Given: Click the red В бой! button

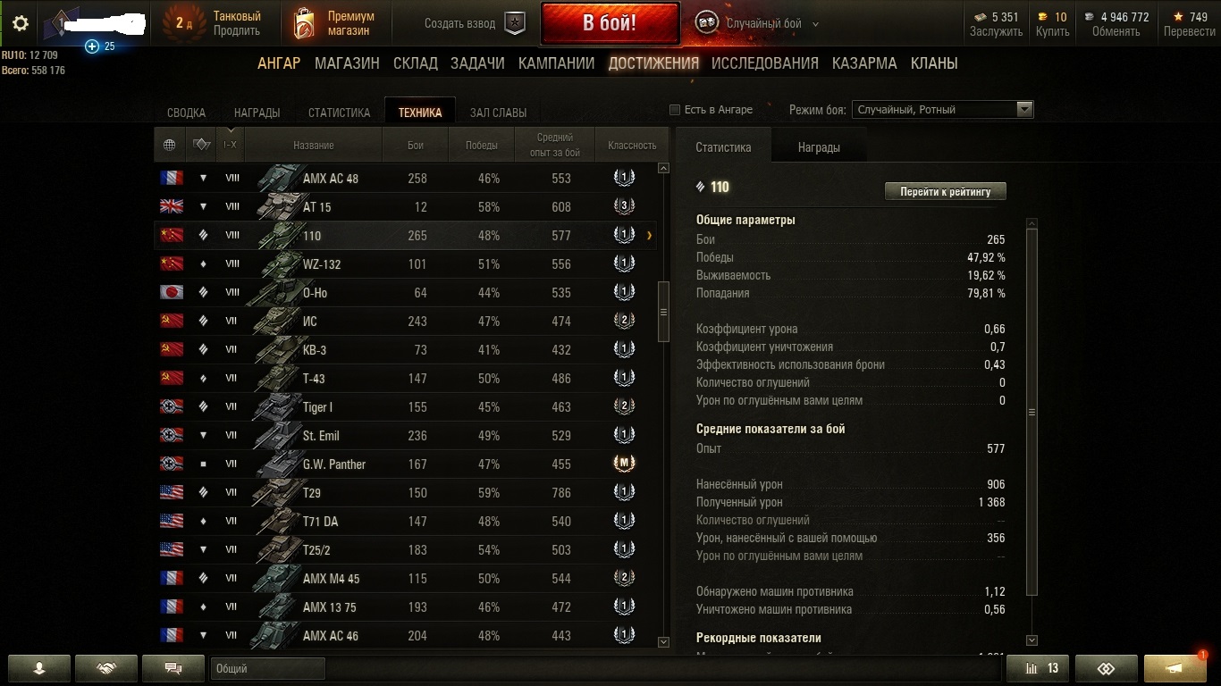Looking at the screenshot, I should (609, 23).
